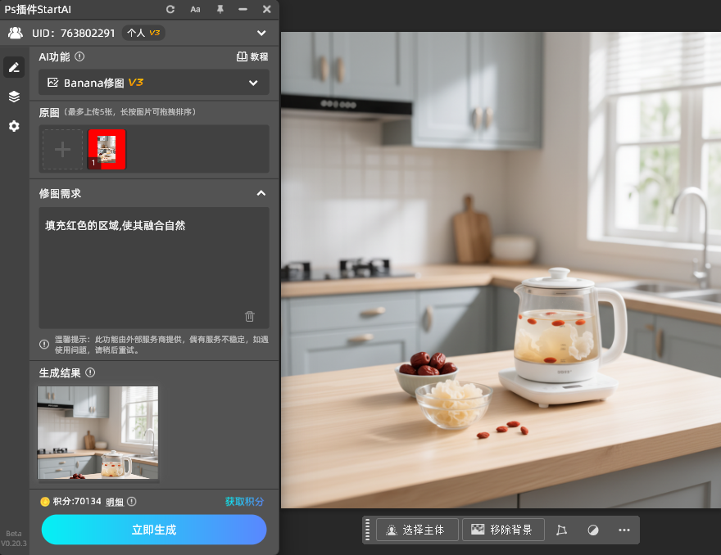Open the 教程 tutorial link

click(x=252, y=57)
